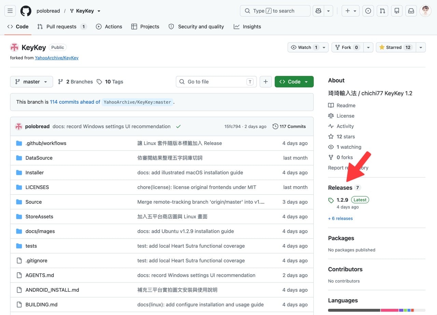Go to GitHub home via Octocat logo
This screenshot has height=315, width=437.
[26, 11]
